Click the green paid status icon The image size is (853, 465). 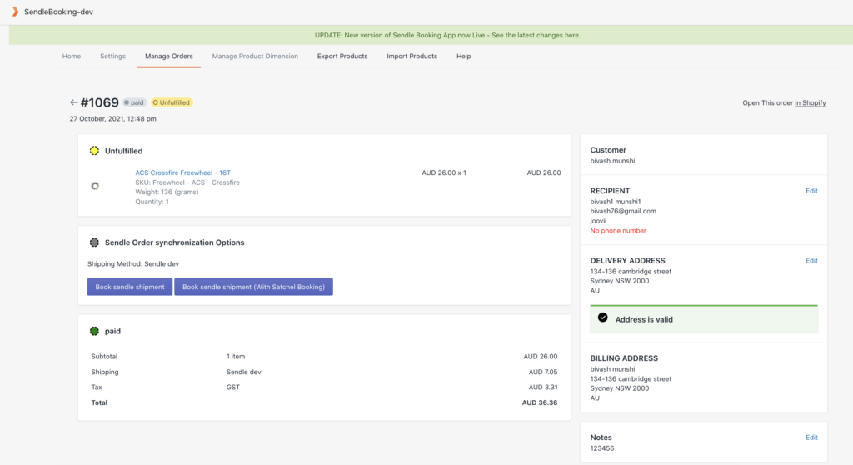[94, 331]
